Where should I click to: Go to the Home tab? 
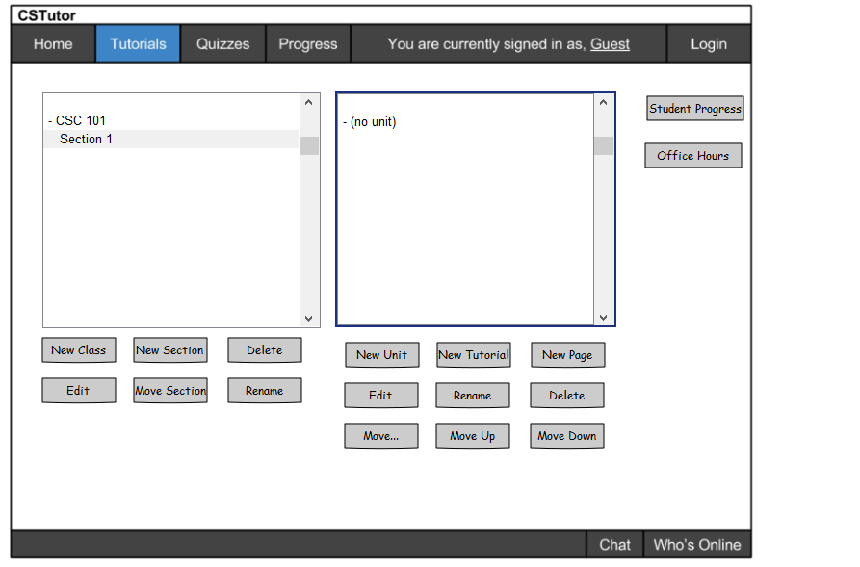(x=53, y=44)
